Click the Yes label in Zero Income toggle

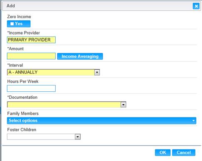(19, 24)
